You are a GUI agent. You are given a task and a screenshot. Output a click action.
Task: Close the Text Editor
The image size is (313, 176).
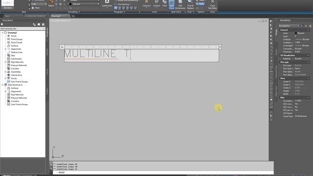click(212, 4)
